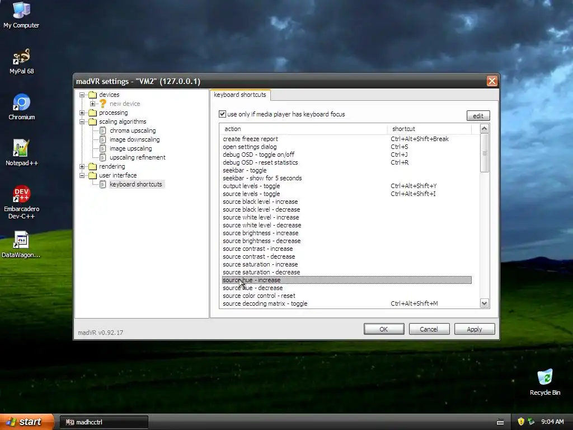Select 'debug OSD - reset statistics' row
573x430 pixels.
click(347, 162)
